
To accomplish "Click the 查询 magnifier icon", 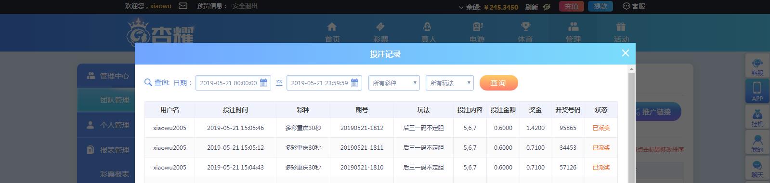I will [x=148, y=83].
